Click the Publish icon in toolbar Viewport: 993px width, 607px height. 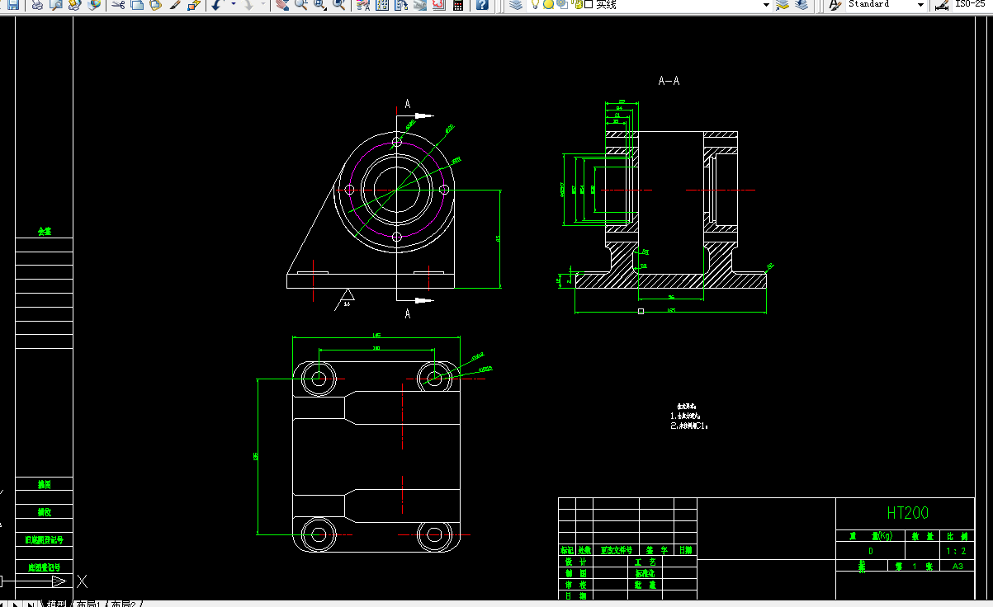pos(75,5)
